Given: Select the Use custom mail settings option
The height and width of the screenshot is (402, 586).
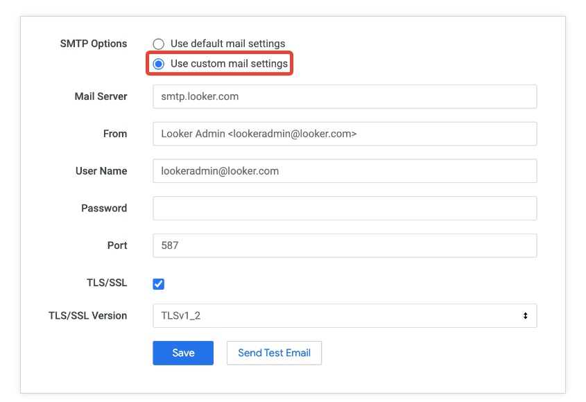Looking at the screenshot, I should [x=159, y=64].
